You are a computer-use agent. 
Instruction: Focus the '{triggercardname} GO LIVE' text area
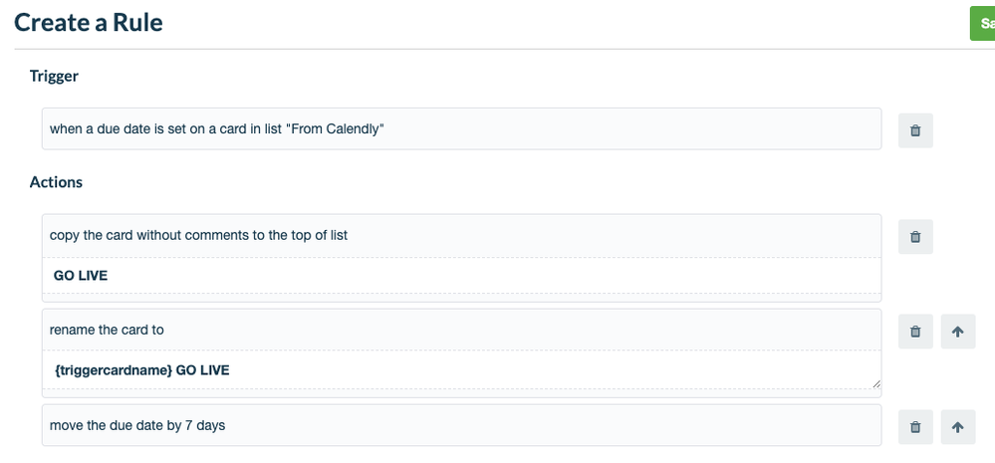pyautogui.click(x=461, y=369)
